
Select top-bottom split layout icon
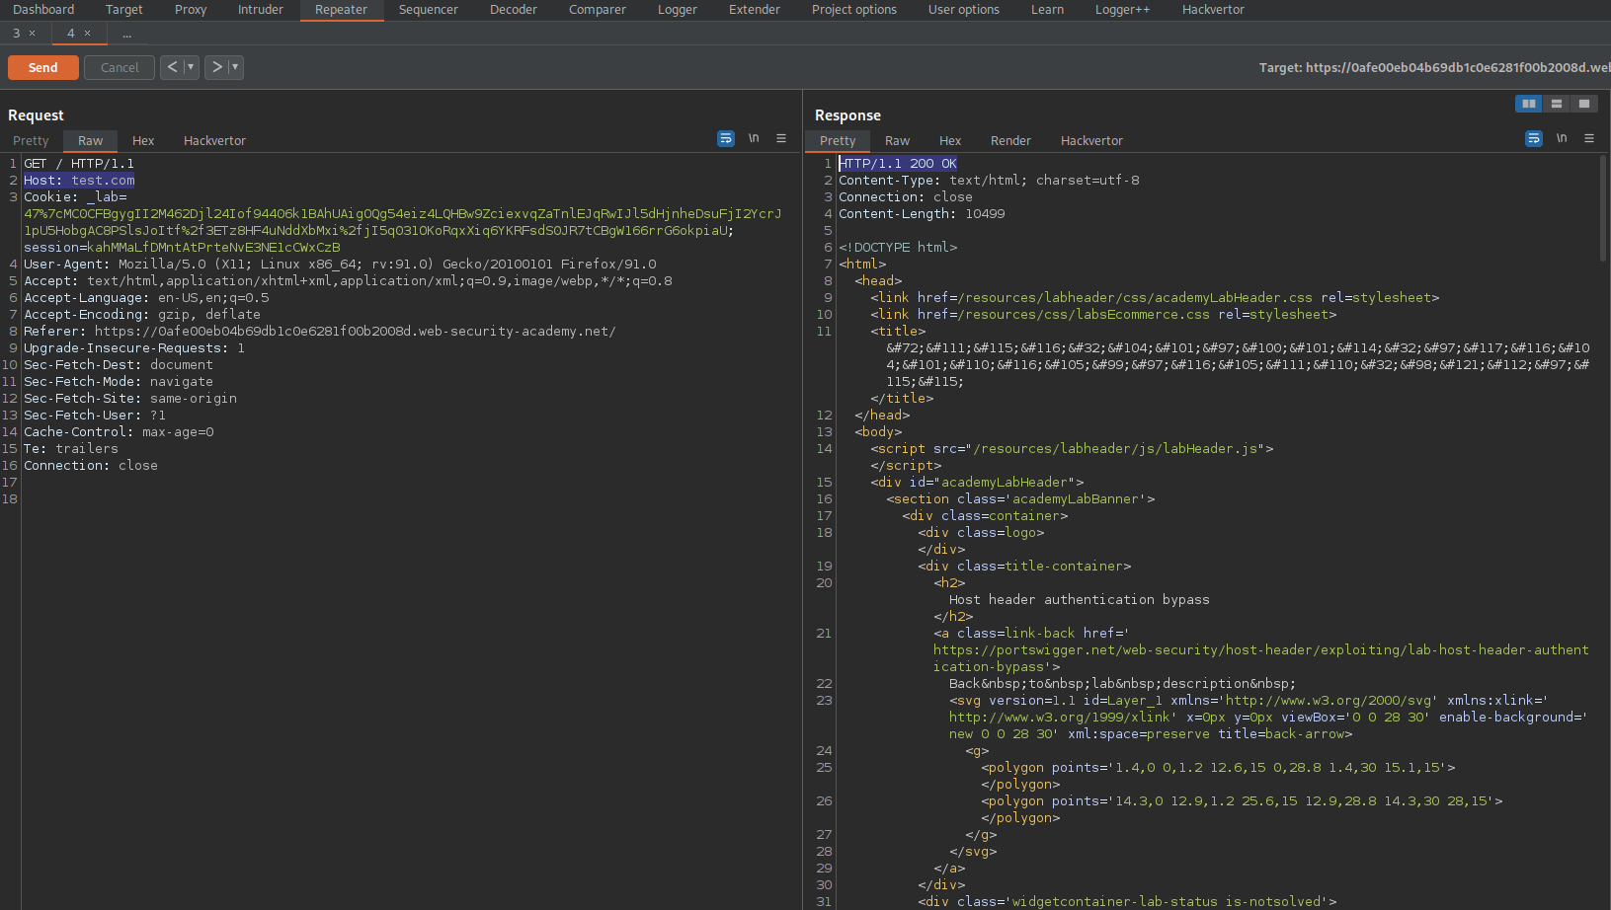[x=1557, y=104]
